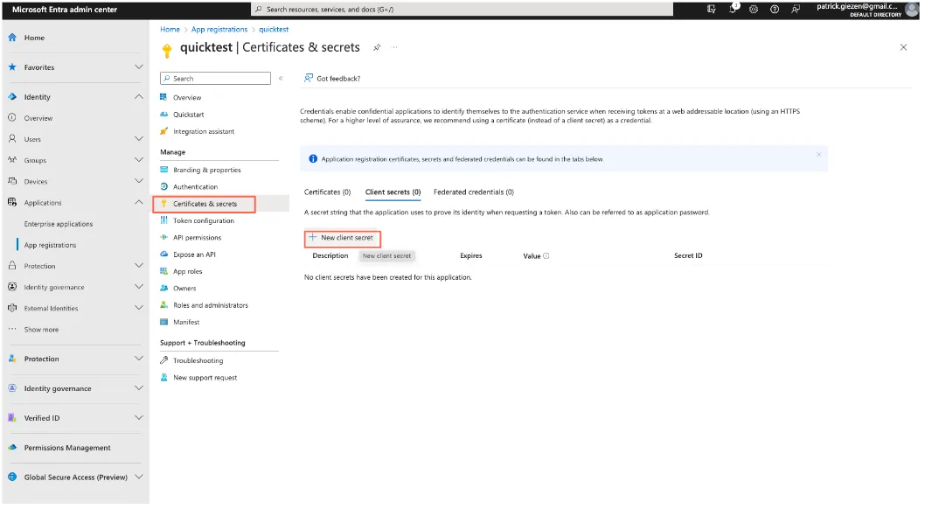Click the Home icon in left navigation

coord(12,37)
